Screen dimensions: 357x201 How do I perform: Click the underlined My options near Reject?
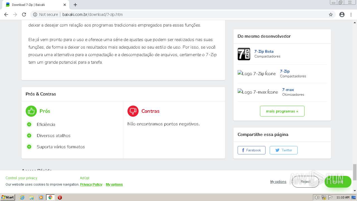(x=278, y=182)
